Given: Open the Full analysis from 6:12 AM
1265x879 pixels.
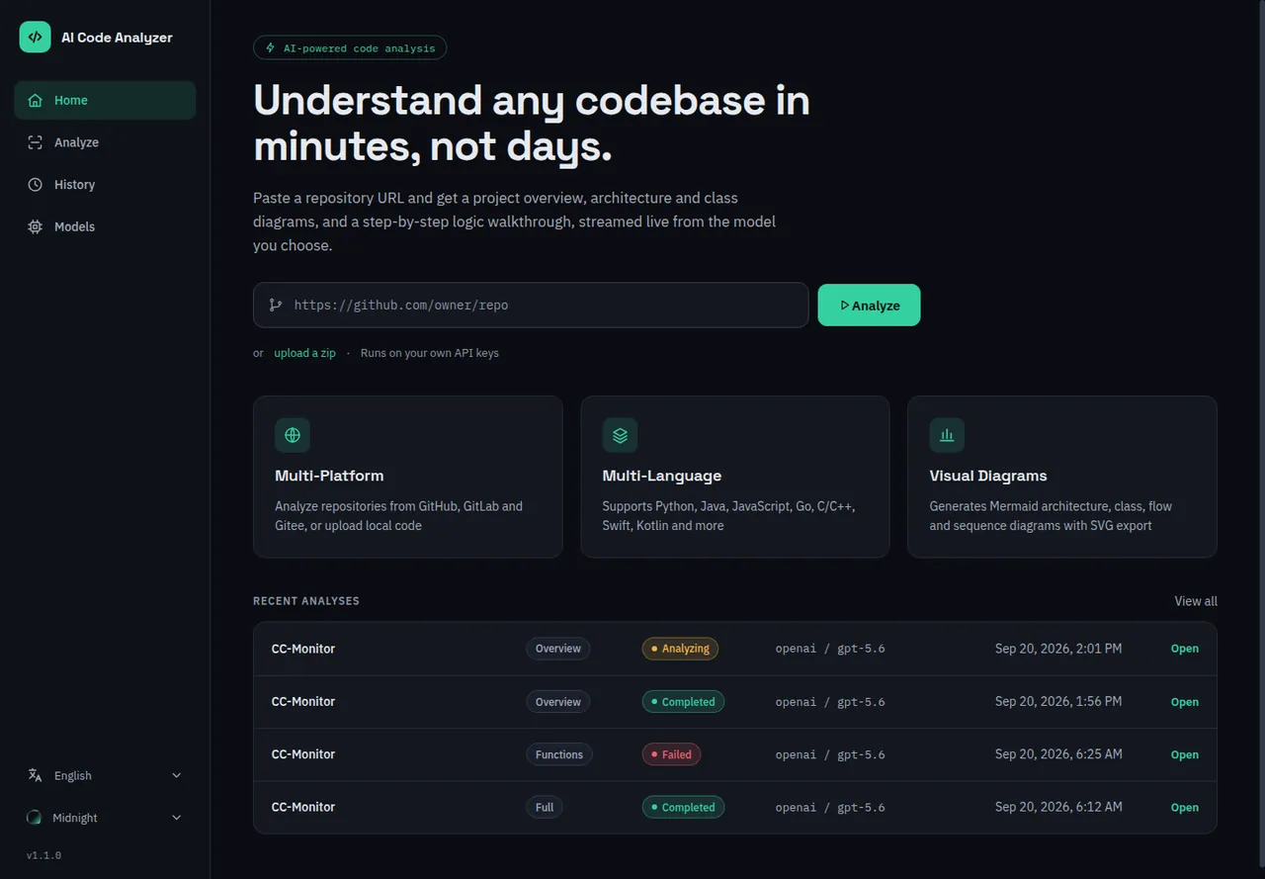Looking at the screenshot, I should [1184, 807].
